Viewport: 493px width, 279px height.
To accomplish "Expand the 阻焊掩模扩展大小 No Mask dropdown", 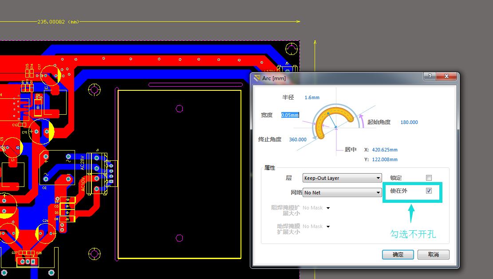I will coord(328,208).
